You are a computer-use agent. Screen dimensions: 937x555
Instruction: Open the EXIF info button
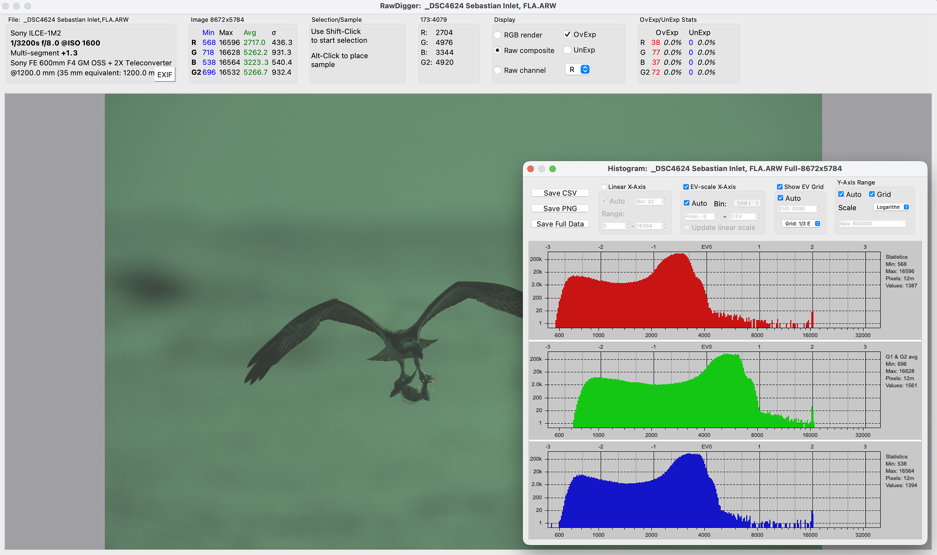pos(165,75)
